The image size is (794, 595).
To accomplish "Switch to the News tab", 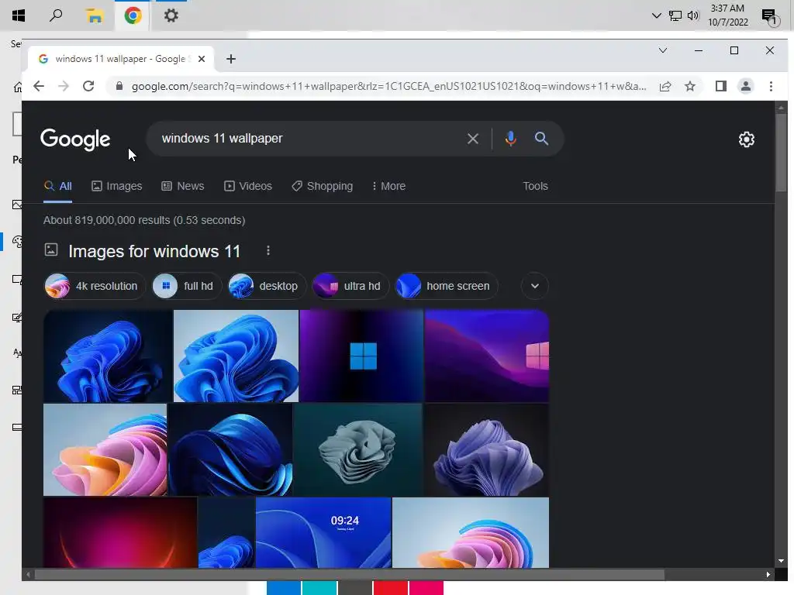I will pyautogui.click(x=183, y=186).
